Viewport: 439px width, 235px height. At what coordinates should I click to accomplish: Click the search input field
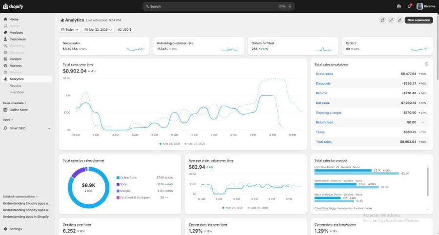[x=219, y=6]
